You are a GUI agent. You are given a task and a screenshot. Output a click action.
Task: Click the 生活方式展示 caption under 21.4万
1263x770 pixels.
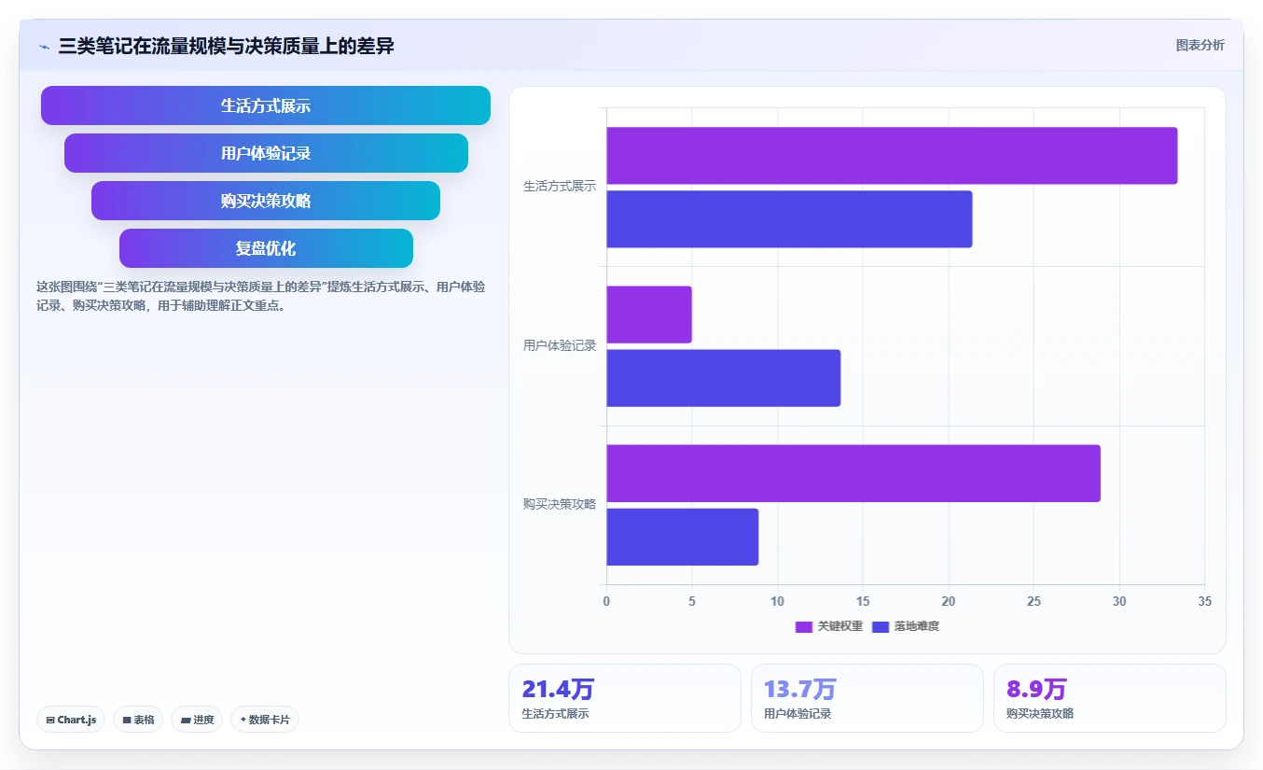pyautogui.click(x=555, y=714)
